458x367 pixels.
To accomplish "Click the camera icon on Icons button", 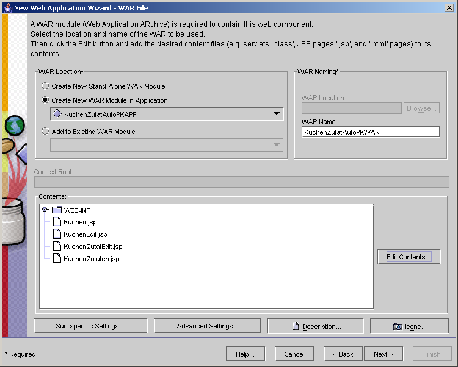I will 398,327.
